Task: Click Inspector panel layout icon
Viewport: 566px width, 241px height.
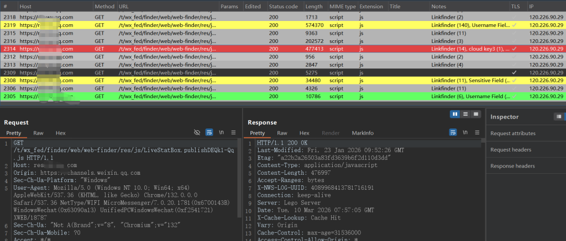Action: 559,116
